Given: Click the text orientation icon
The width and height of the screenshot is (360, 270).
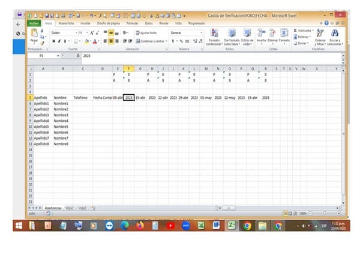Looking at the screenshot, I should tap(125, 33).
